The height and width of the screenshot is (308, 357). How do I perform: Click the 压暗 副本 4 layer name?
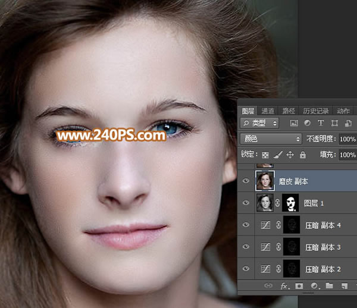[x=323, y=225]
